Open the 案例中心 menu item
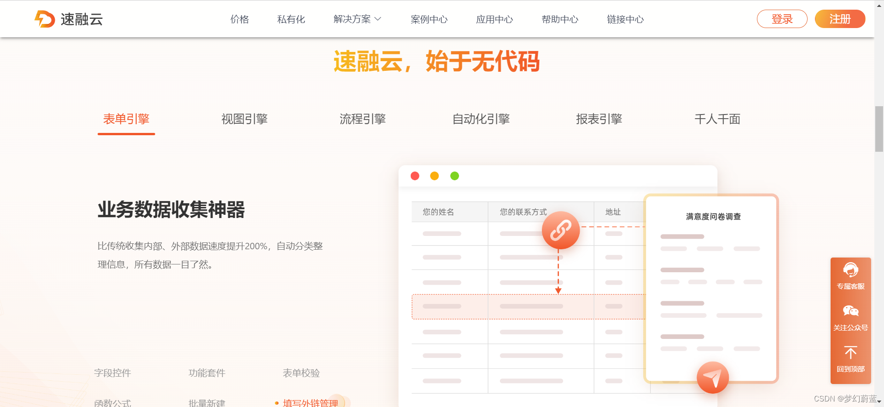 429,19
